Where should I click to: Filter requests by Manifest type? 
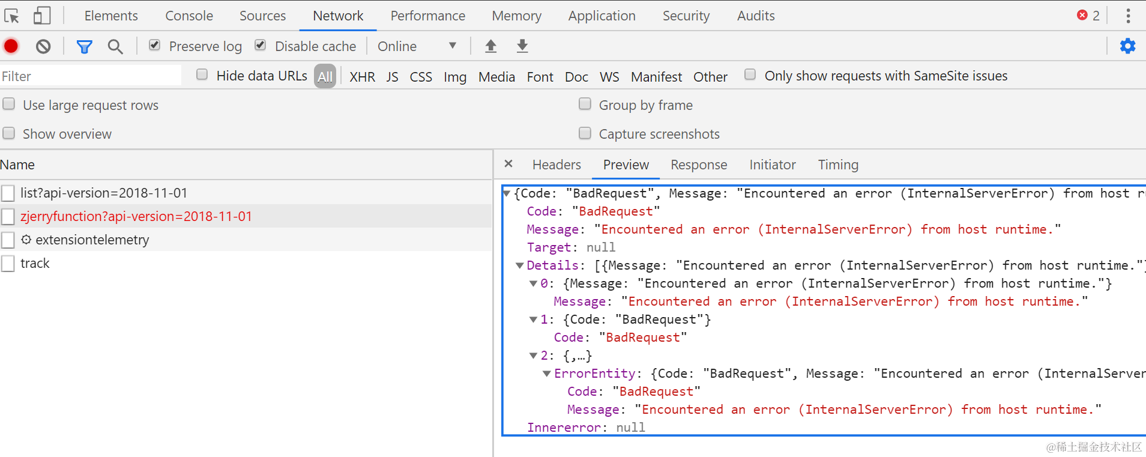656,77
